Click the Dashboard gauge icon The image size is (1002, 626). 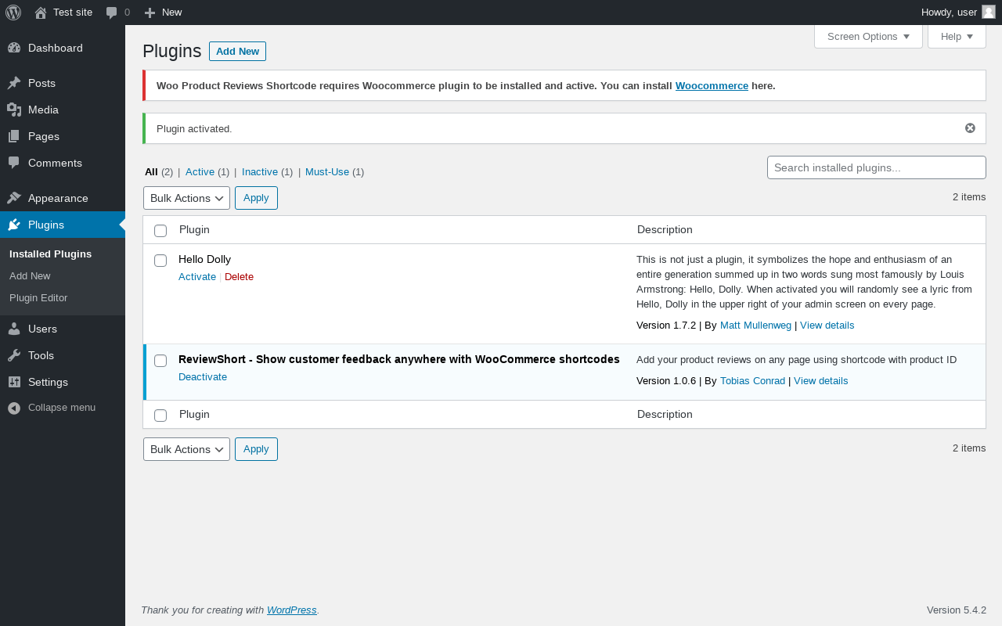click(14, 48)
